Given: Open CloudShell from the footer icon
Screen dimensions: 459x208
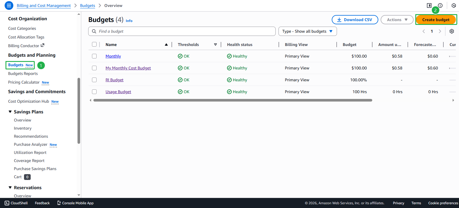Looking at the screenshot, I should [7, 203].
